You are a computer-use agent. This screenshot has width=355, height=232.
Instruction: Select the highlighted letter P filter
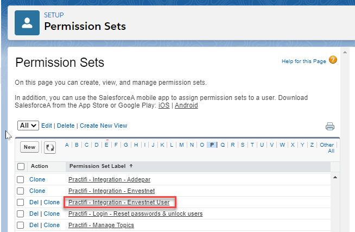coord(212,145)
